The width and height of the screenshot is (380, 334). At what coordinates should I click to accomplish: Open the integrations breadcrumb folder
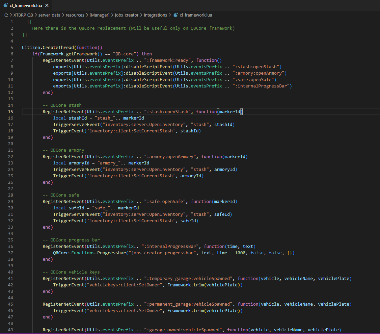(155, 15)
